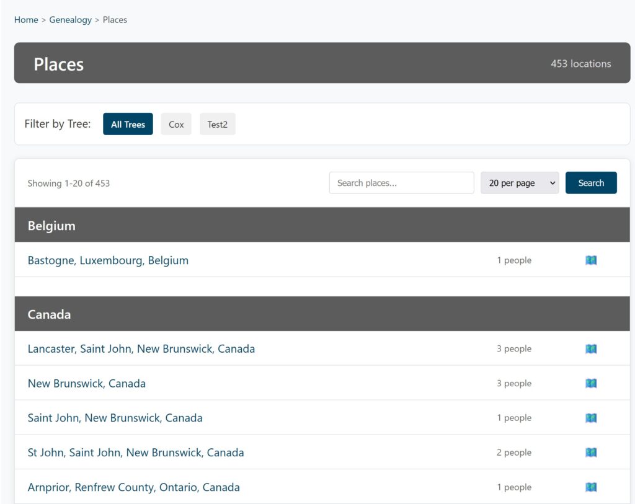Navigate to Genealogy breadcrumb
The height and width of the screenshot is (504, 635).
(70, 20)
